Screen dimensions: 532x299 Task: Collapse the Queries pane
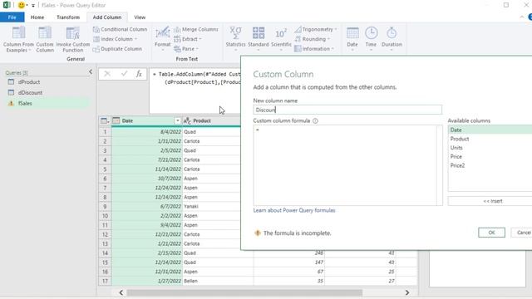[x=91, y=72]
